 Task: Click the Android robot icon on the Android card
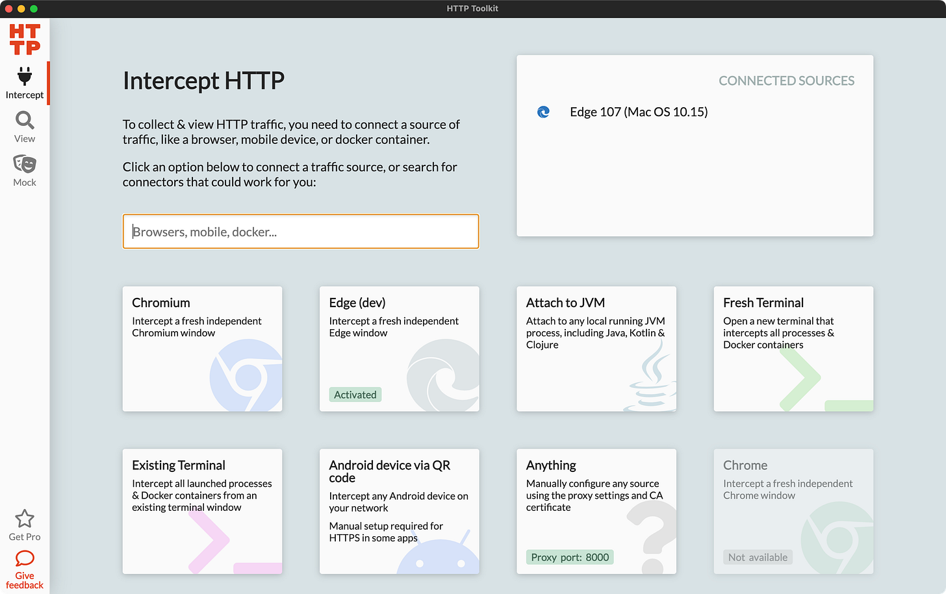438,552
